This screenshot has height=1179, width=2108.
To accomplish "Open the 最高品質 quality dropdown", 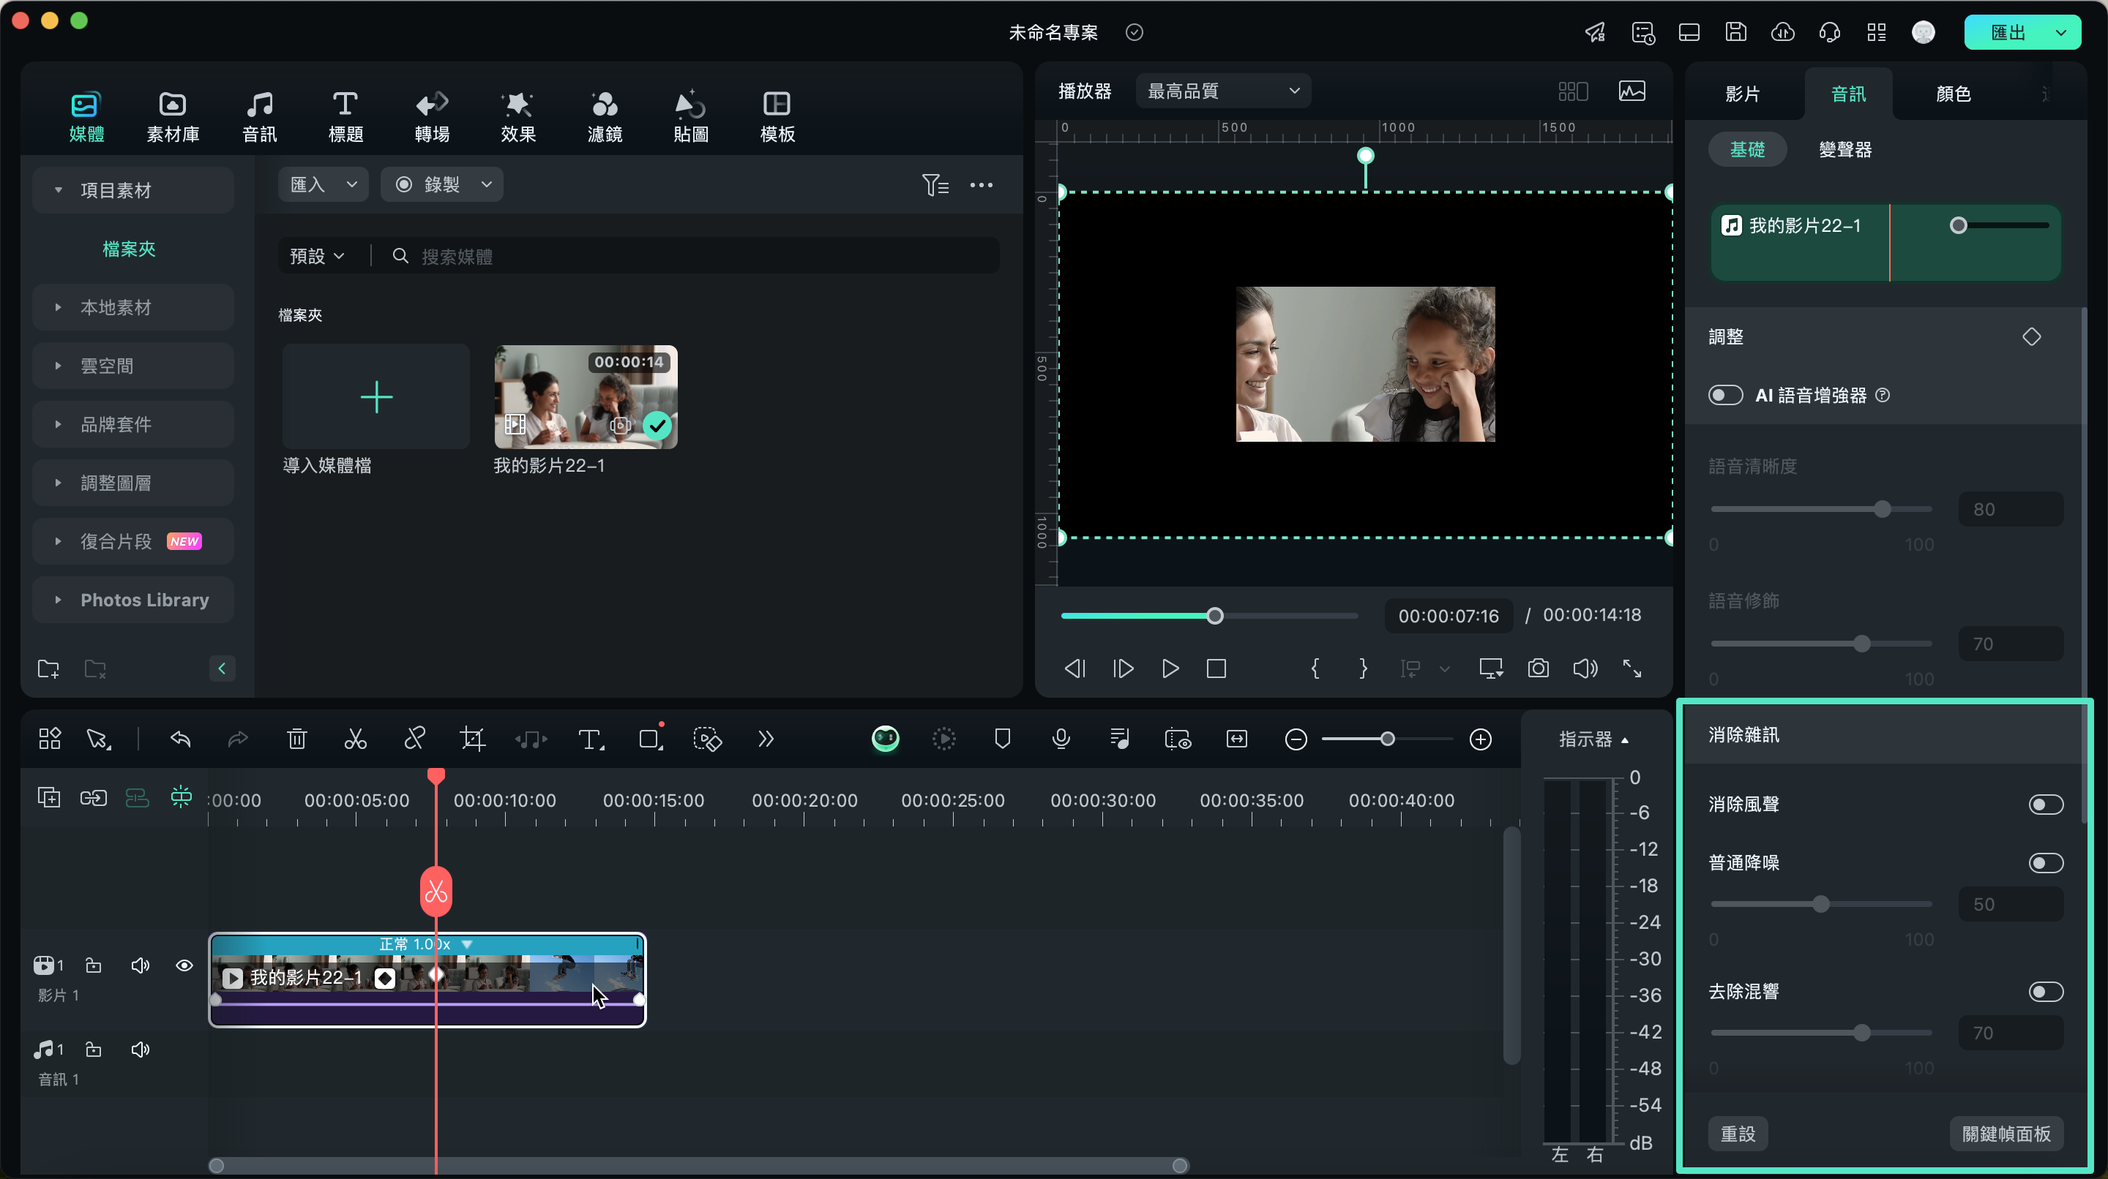I will 1222,91.
